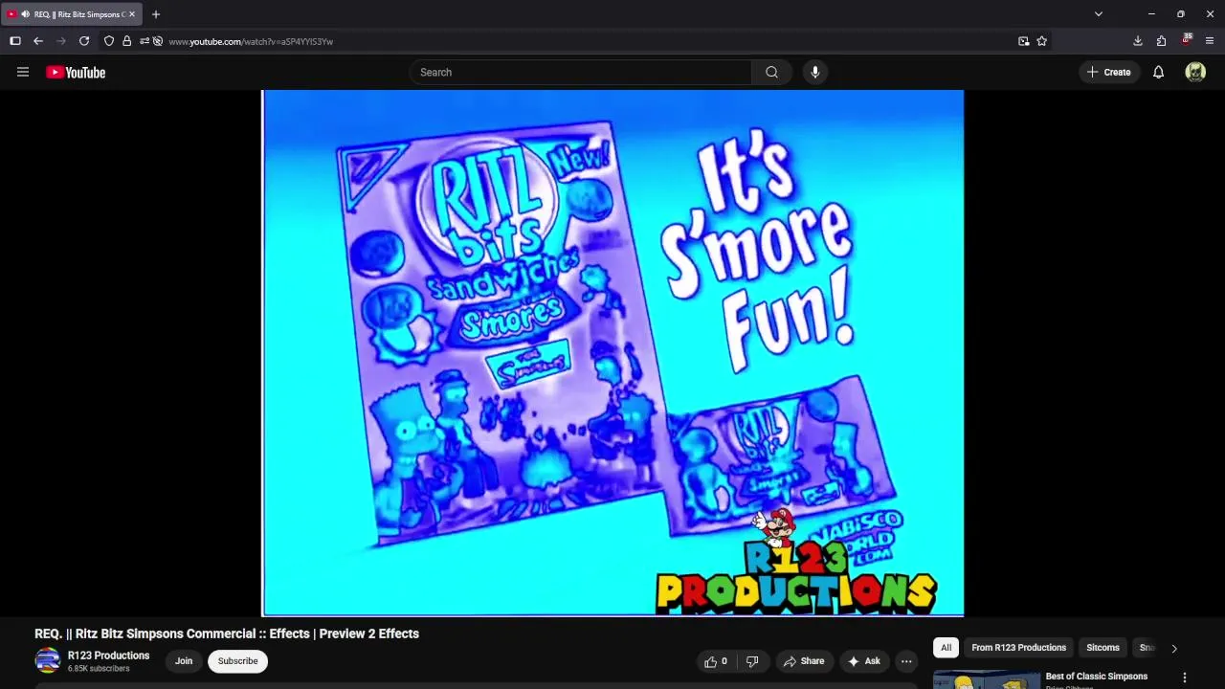Image resolution: width=1225 pixels, height=689 pixels.
Task: Open site permissions icon in the address bar
Action: pyautogui.click(x=145, y=41)
